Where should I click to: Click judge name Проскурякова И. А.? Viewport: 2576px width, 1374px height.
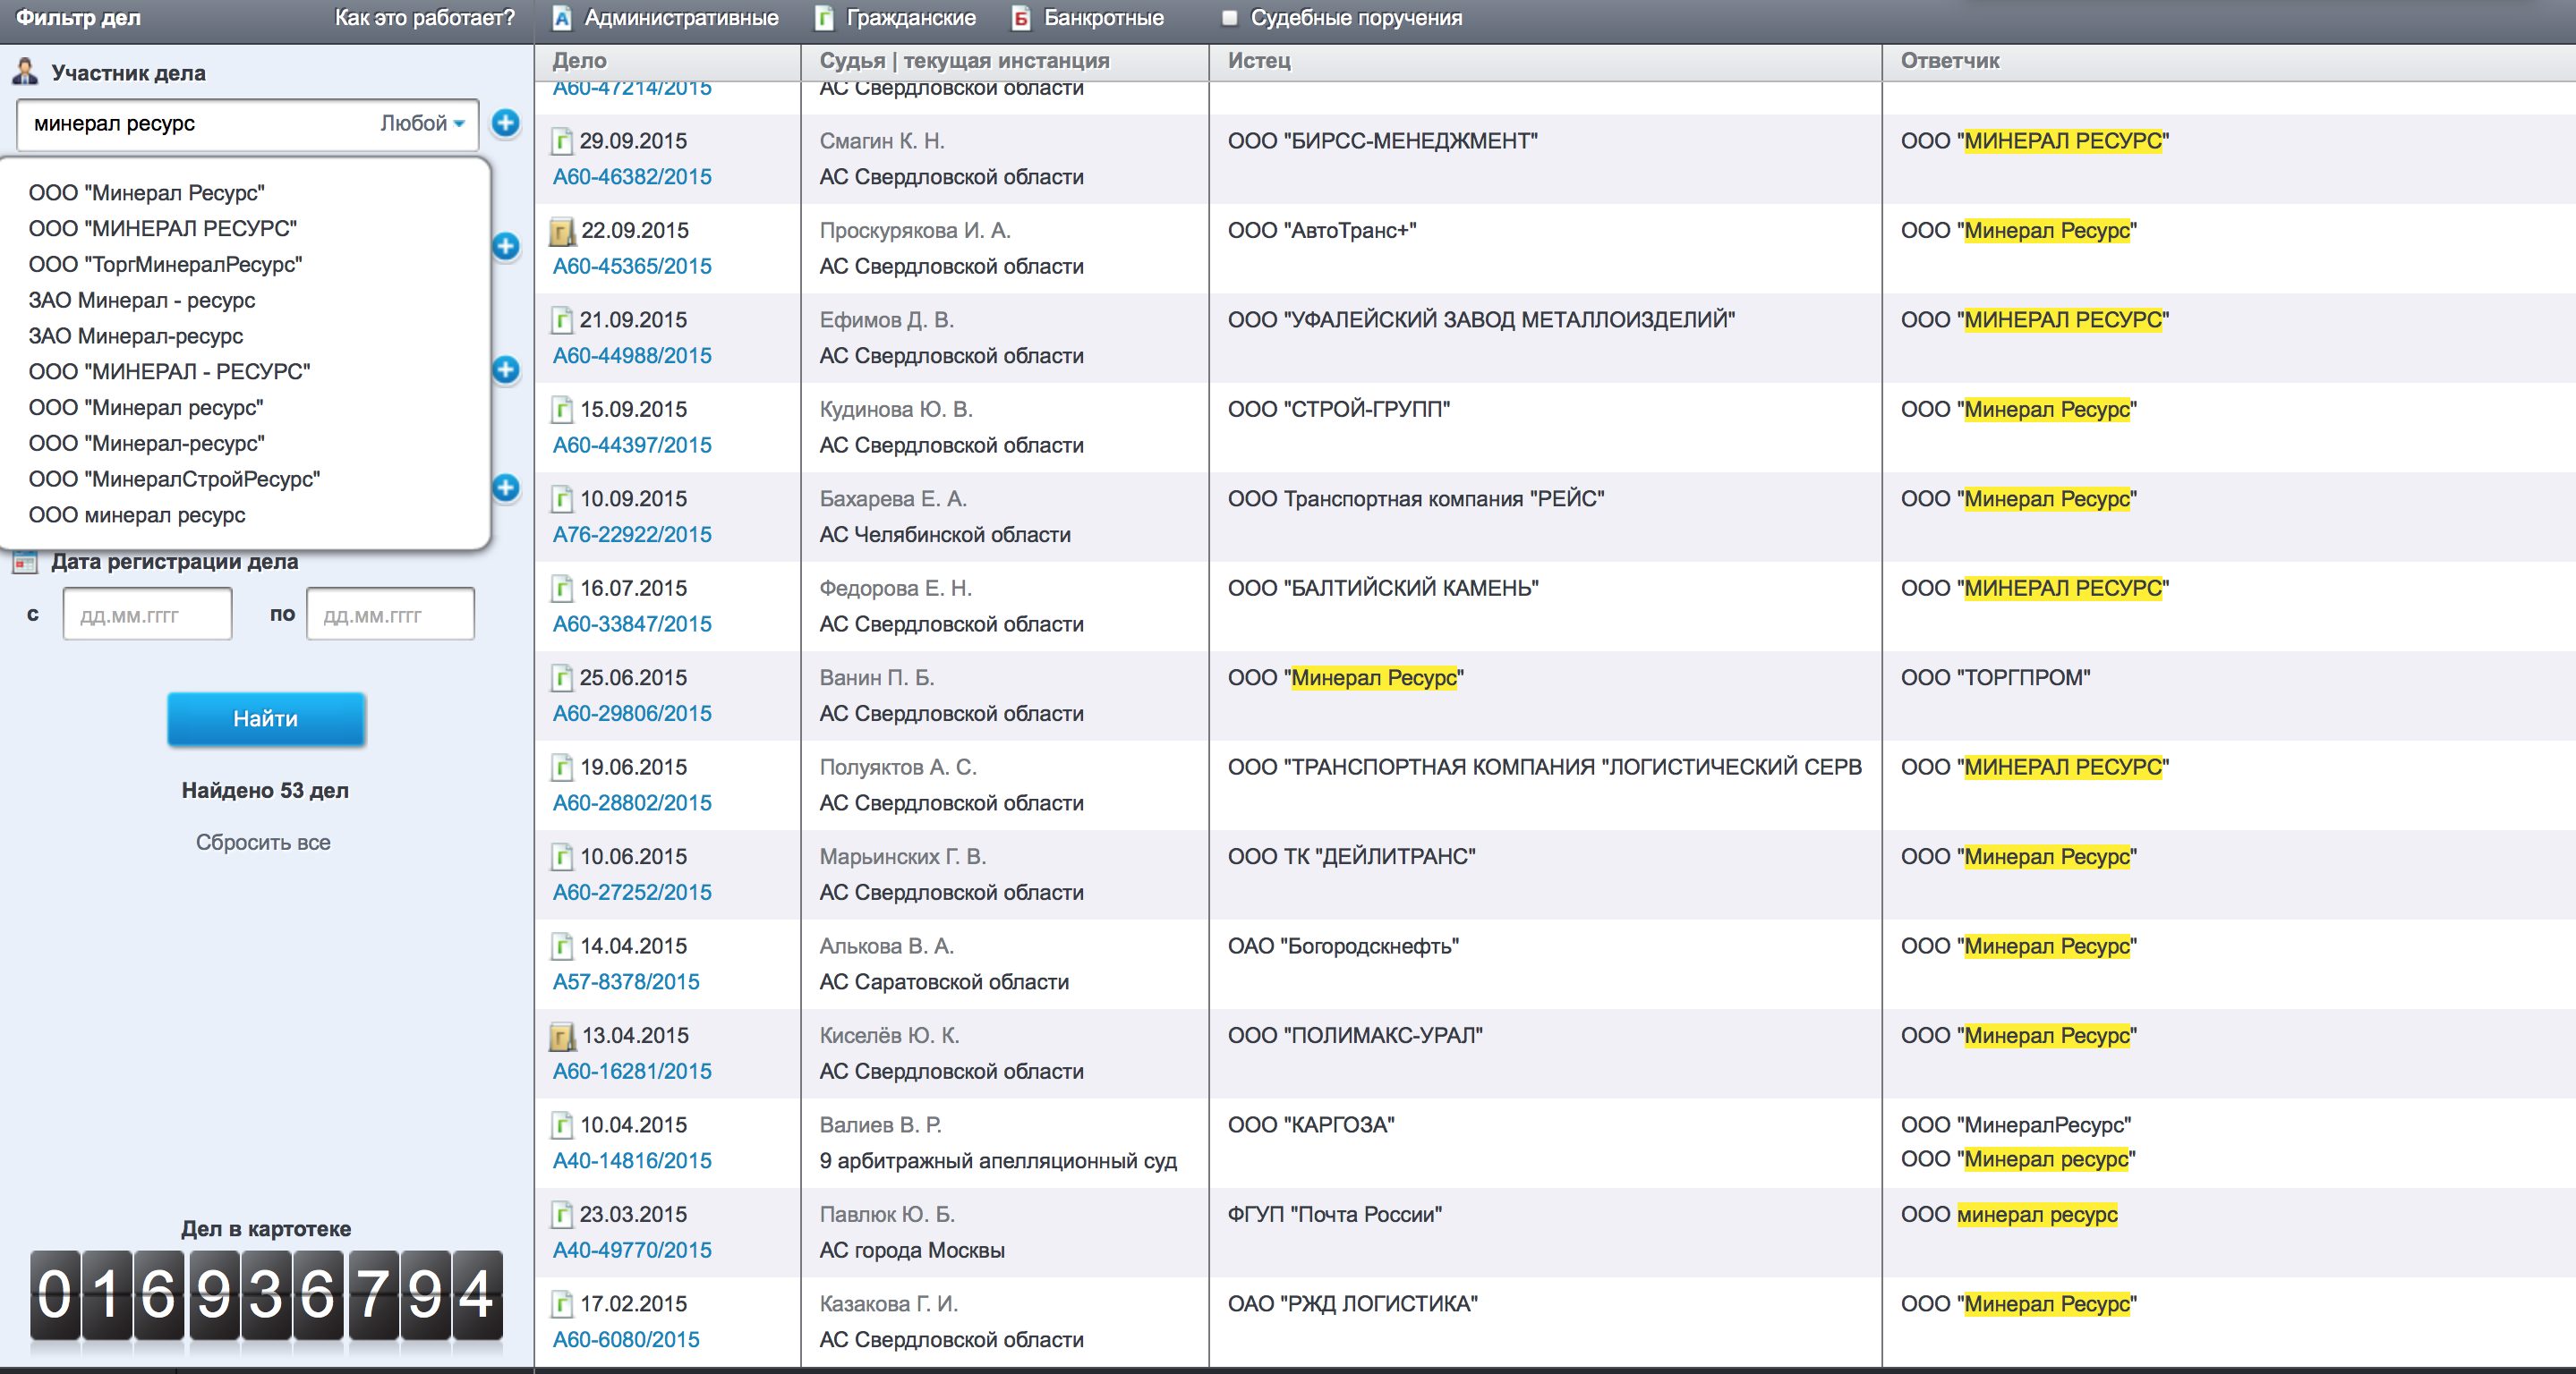(x=915, y=231)
